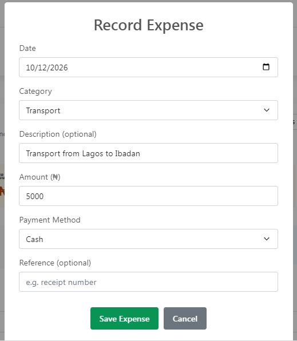Click the Date input showing 10/12/2026
This screenshot has width=297, height=341.
[148, 67]
